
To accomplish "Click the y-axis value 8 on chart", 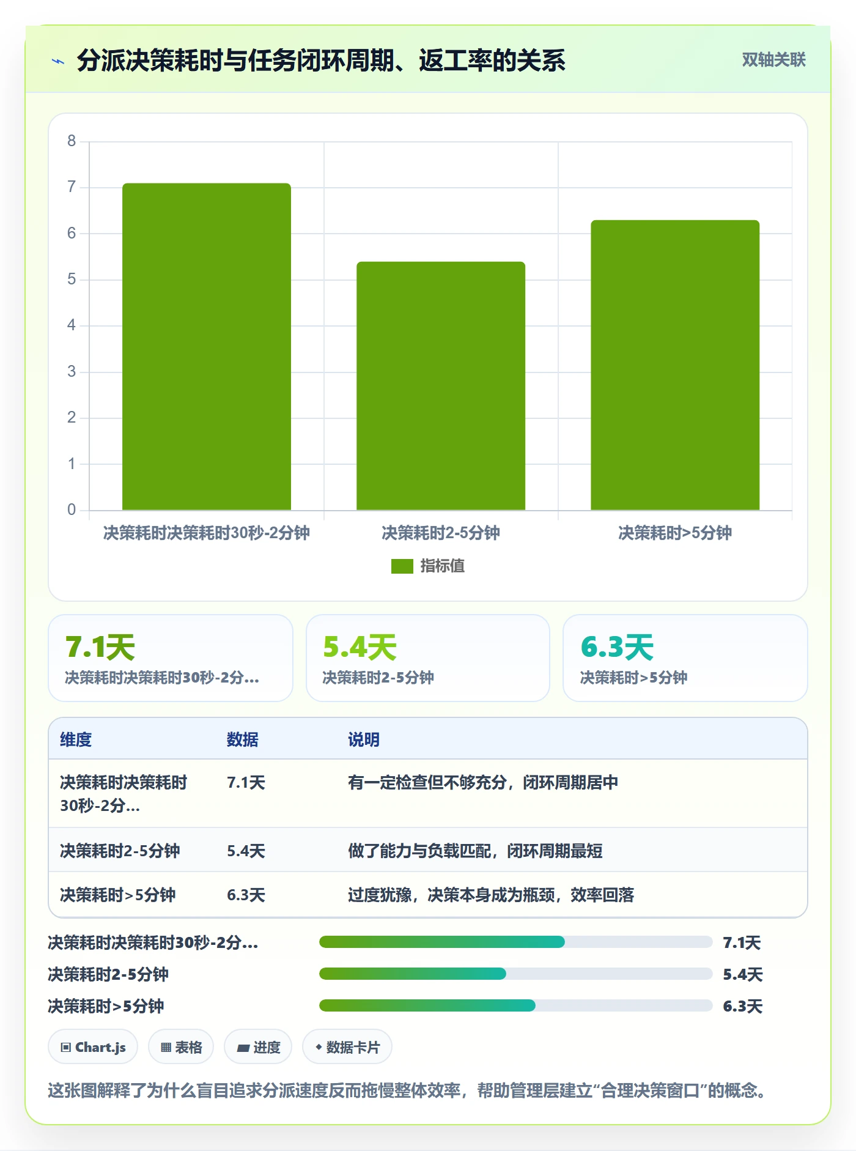I will pos(72,141).
